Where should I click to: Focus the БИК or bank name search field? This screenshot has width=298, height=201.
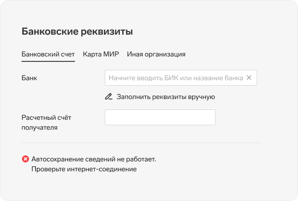tap(181, 78)
